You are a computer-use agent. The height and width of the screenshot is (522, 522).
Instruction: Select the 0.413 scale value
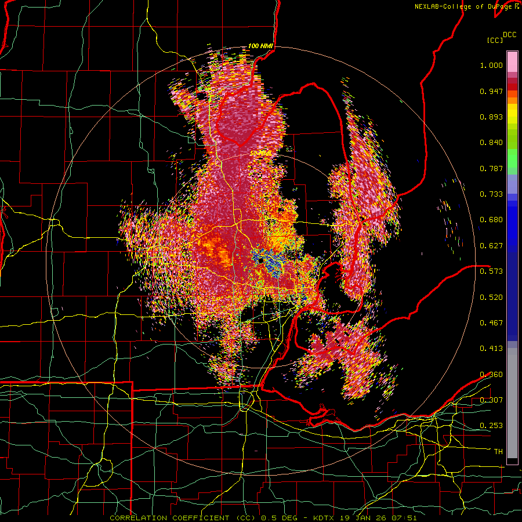click(491, 349)
